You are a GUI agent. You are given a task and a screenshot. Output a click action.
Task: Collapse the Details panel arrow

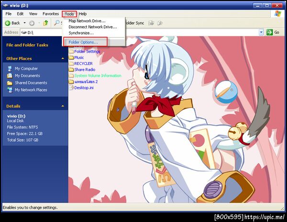tap(63, 106)
